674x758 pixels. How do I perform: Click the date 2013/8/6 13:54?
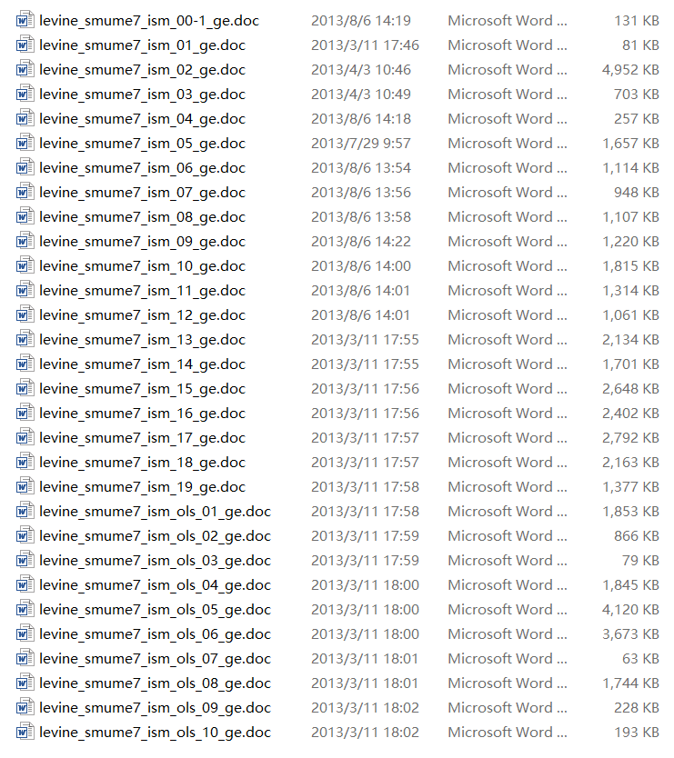click(x=361, y=168)
